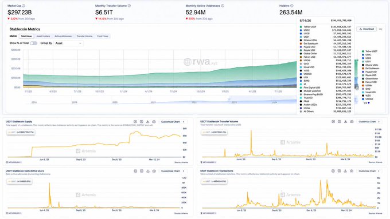Click camera icon on USDT Stablecoin Transactions chart
The image size is (390, 219).
352,171
